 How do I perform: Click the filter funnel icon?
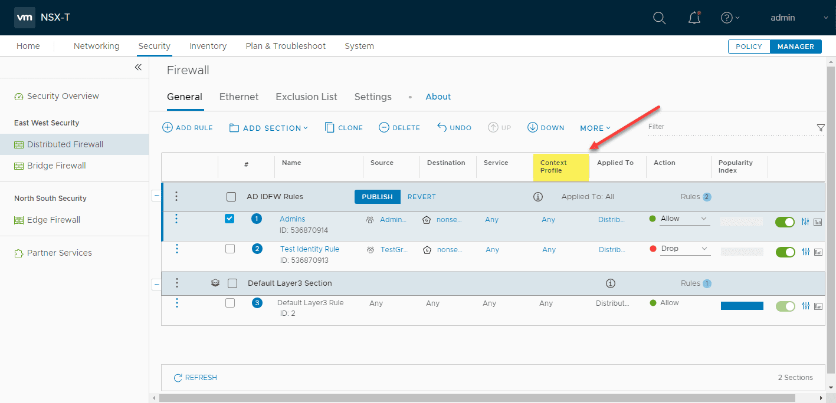[820, 128]
